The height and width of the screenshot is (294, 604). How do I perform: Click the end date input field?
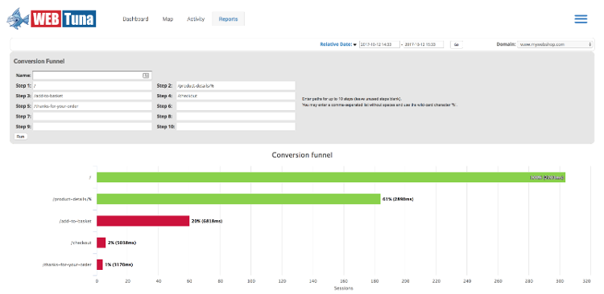[424, 44]
